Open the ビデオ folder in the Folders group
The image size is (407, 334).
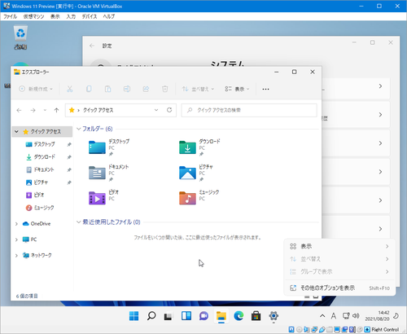click(104, 197)
